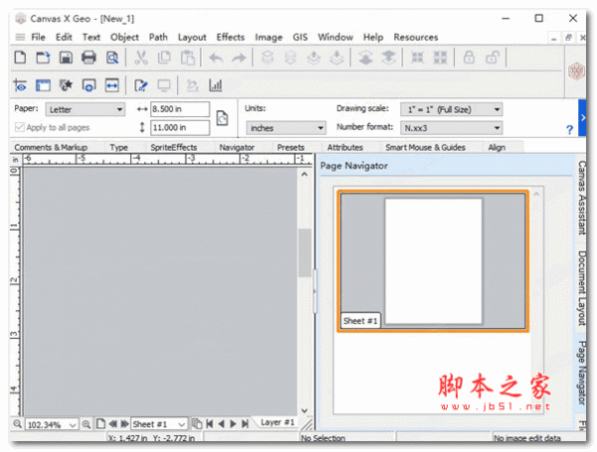597x452 pixels.
Task: Click the Open document icon
Action: [43, 58]
